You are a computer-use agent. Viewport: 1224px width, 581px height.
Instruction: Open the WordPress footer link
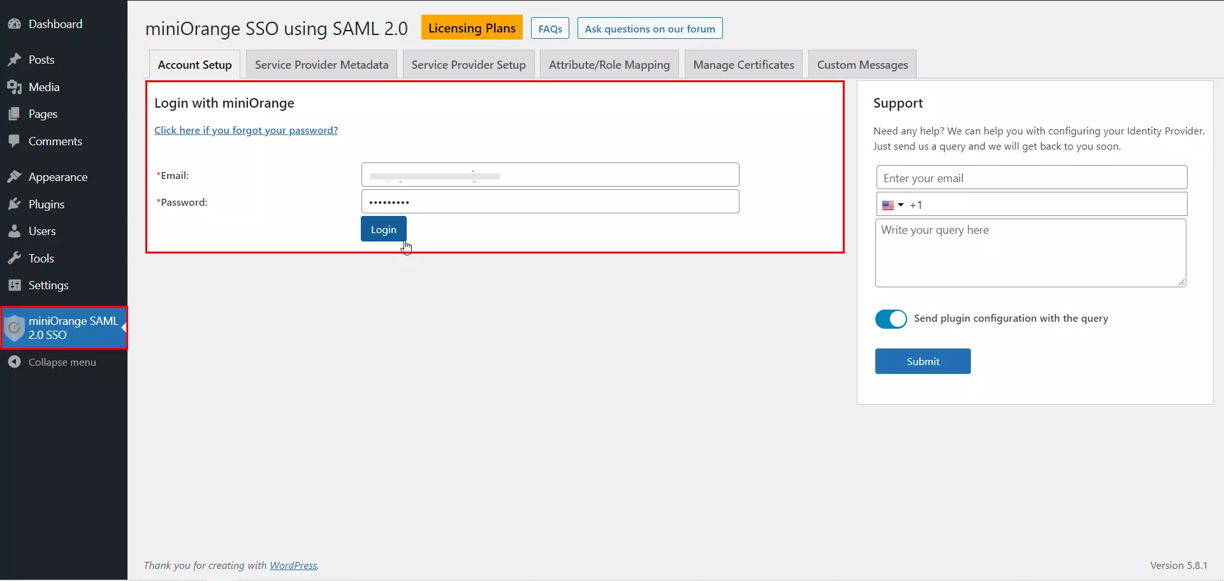[x=293, y=565]
